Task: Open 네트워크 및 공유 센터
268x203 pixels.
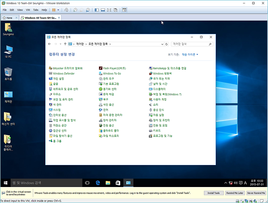Action: (63, 89)
